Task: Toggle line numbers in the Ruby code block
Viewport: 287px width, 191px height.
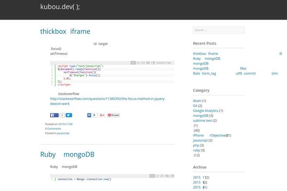Action: point(152,176)
